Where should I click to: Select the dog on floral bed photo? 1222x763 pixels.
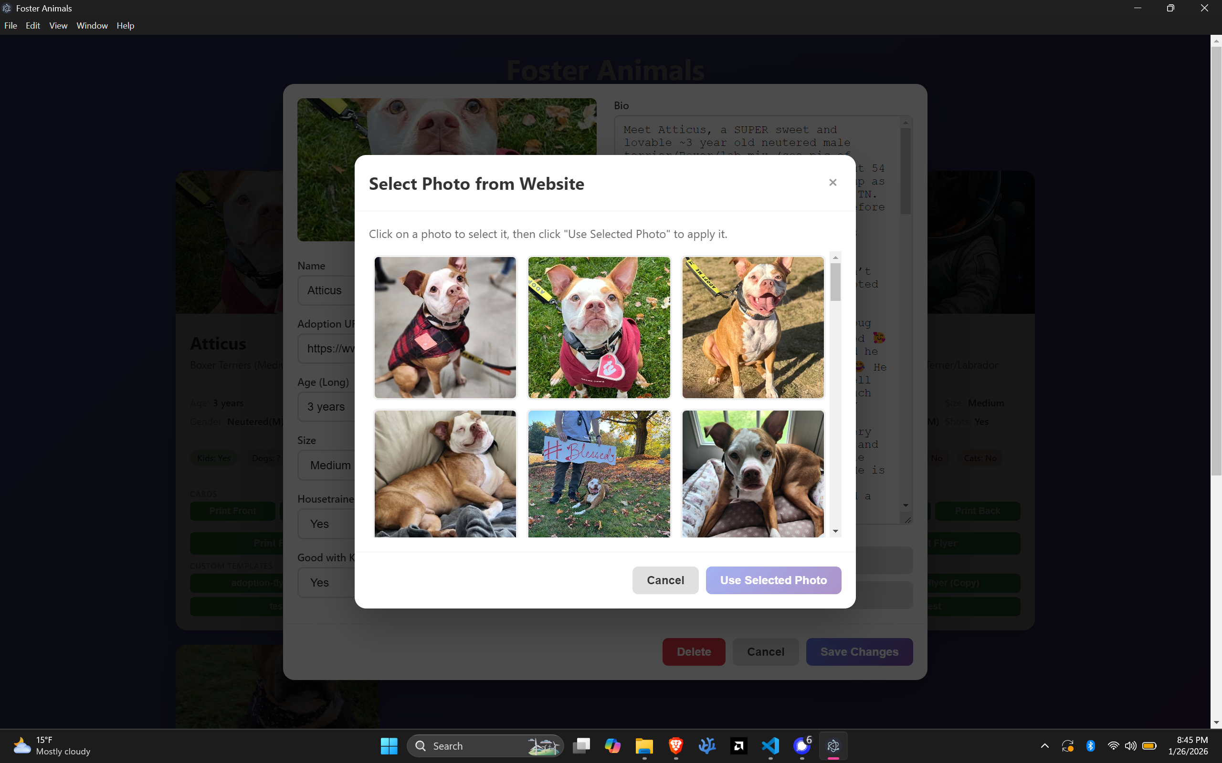(x=753, y=474)
